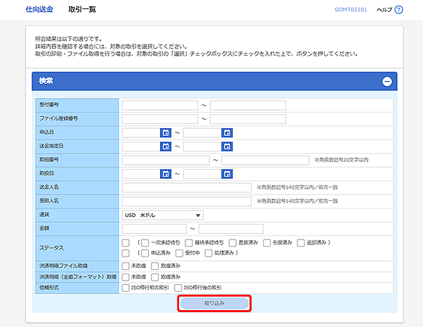The height and width of the screenshot is (327, 423).
Task: Click the 受付番号 end input field
Action: 248,105
